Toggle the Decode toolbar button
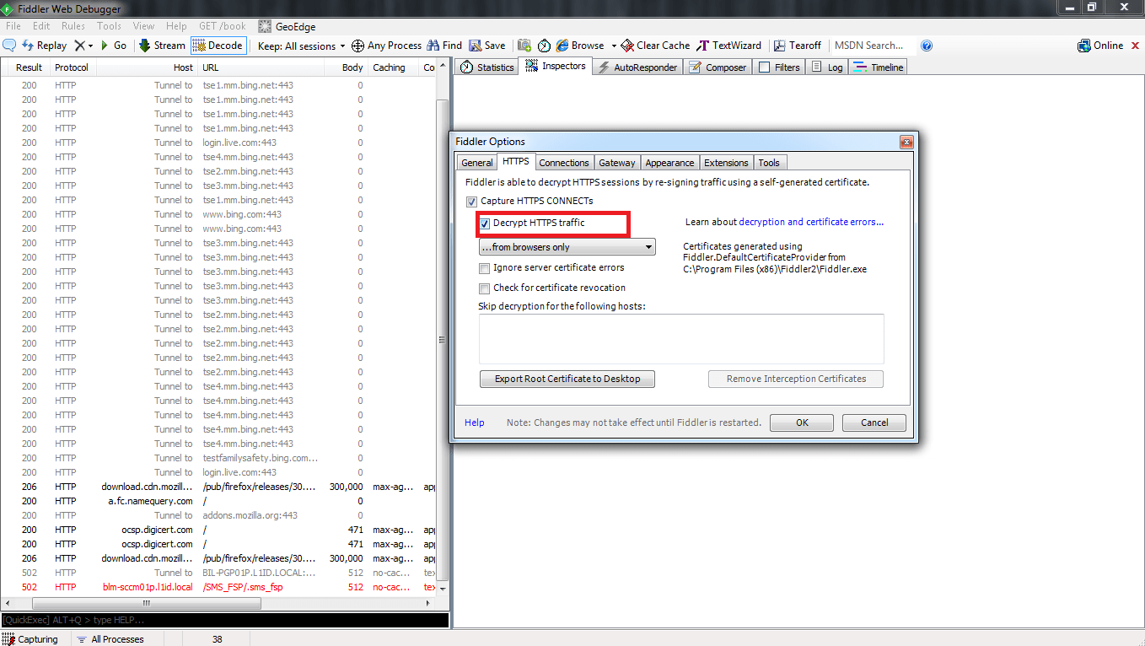The image size is (1145, 646). [218, 46]
